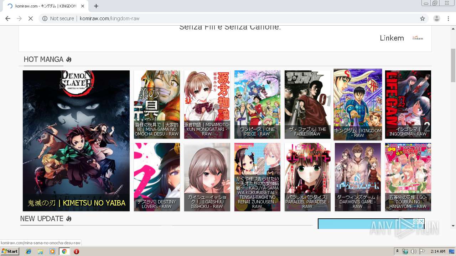The width and height of the screenshot is (456, 256).
Task: Click the vertical scrollbar thumb
Action: point(453,65)
